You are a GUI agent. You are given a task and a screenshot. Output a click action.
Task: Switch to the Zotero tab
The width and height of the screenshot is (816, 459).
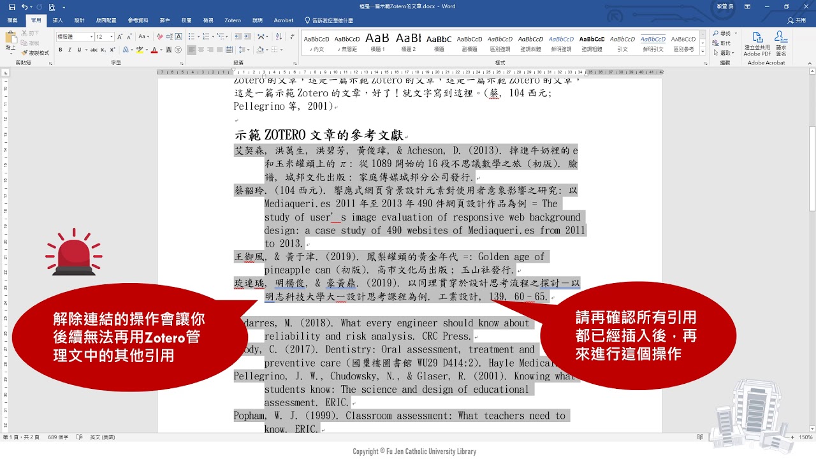(233, 20)
